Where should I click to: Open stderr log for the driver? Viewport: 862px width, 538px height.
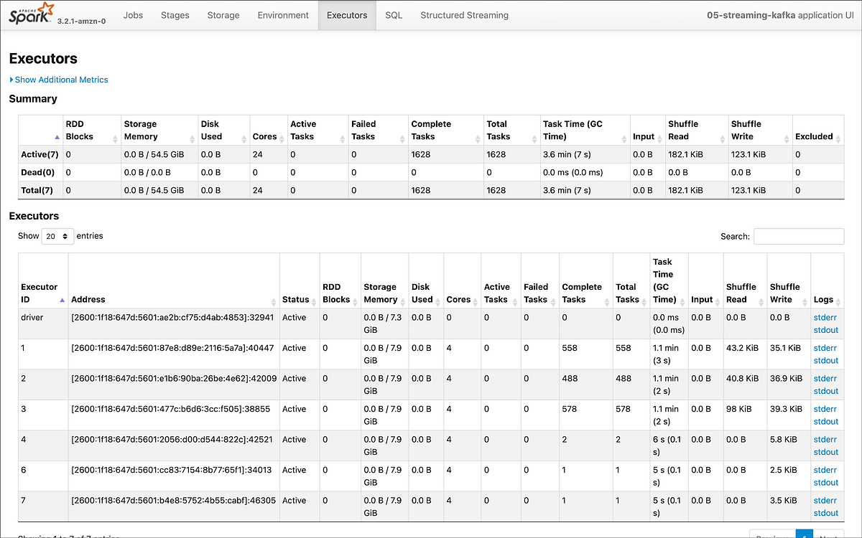[825, 317]
